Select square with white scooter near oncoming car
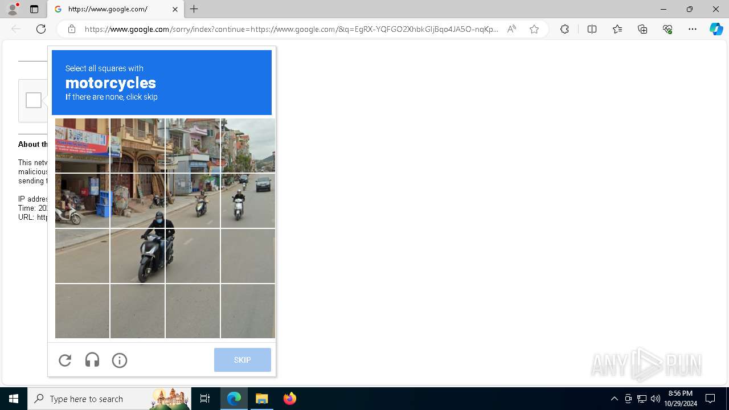The height and width of the screenshot is (410, 729). [x=248, y=200]
